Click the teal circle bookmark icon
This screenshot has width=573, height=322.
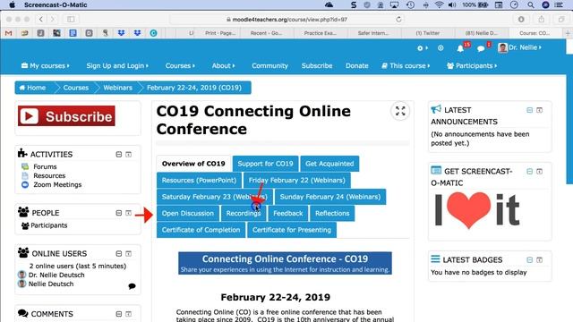[x=153, y=33]
